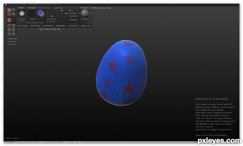
Task: Click the Hardness slider handle
Action: 52,16
